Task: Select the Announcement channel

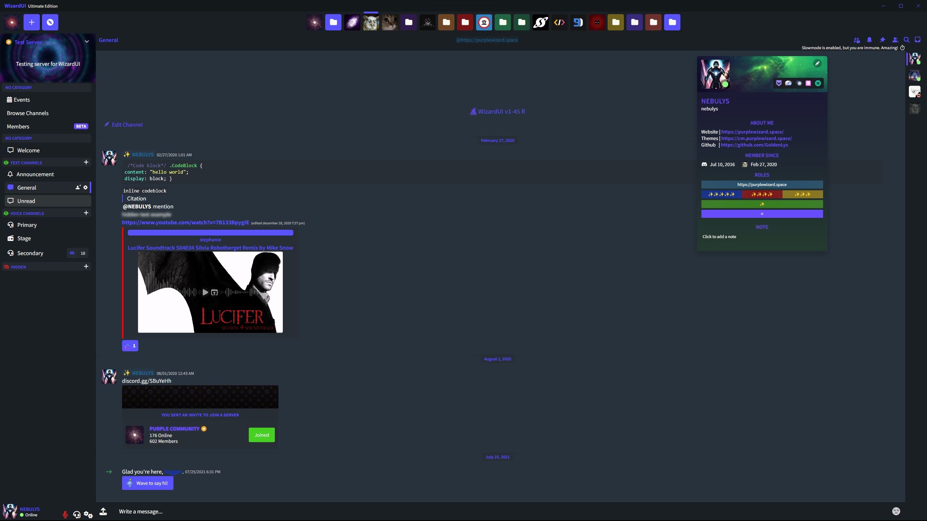Action: [47, 174]
